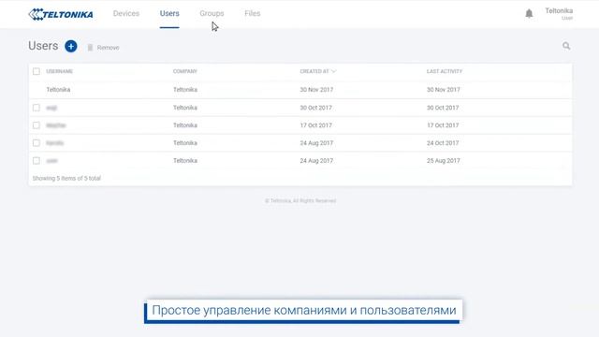Go to the Files tab

253,13
